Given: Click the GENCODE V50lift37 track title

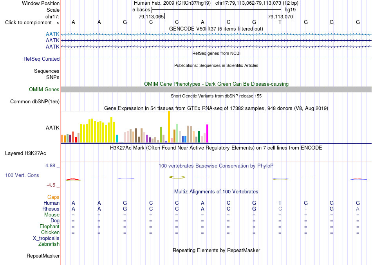Looking at the screenshot, I should click(x=216, y=29).
